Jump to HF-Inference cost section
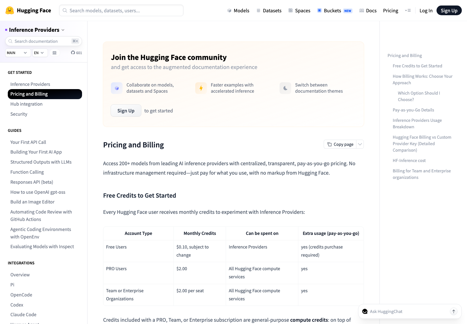Image resolution: width=467 pixels, height=324 pixels. pos(409,161)
